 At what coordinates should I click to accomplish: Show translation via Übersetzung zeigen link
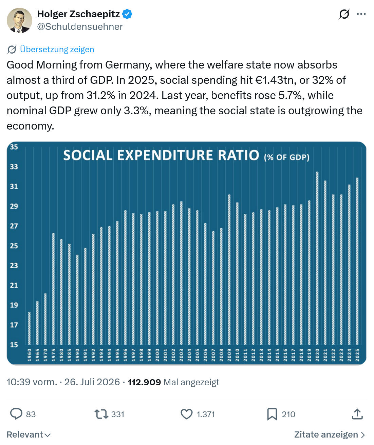[57, 50]
